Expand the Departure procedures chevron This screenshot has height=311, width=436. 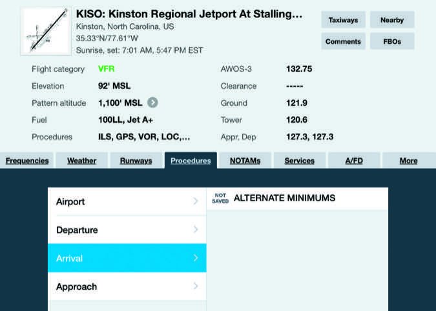[x=196, y=230]
